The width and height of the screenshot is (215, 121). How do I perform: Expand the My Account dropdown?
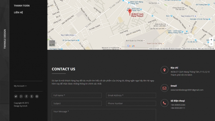[x=20, y=86]
